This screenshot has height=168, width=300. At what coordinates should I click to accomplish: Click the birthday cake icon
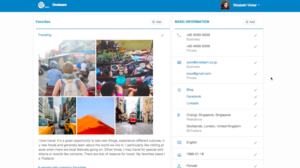tap(179, 154)
